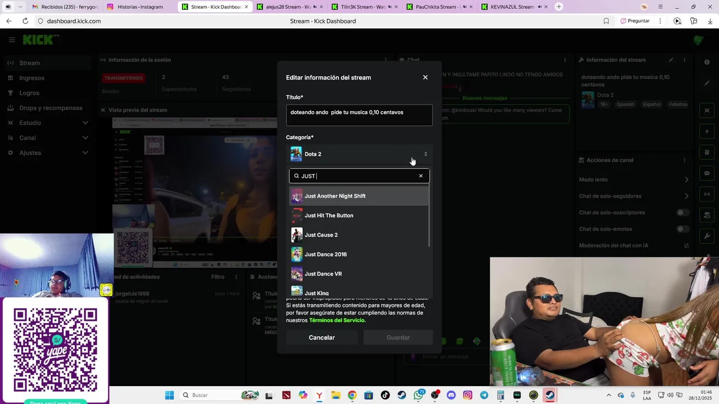Click the Cancelar button
The height and width of the screenshot is (404, 719).
(x=322, y=337)
